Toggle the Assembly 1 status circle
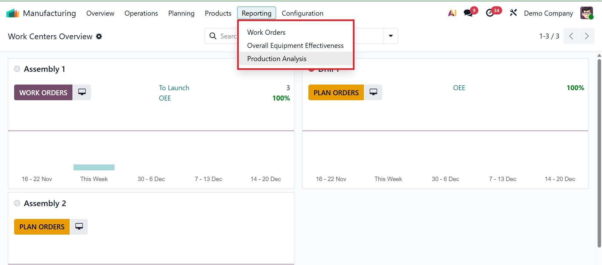Image resolution: width=602 pixels, height=265 pixels. point(17,69)
